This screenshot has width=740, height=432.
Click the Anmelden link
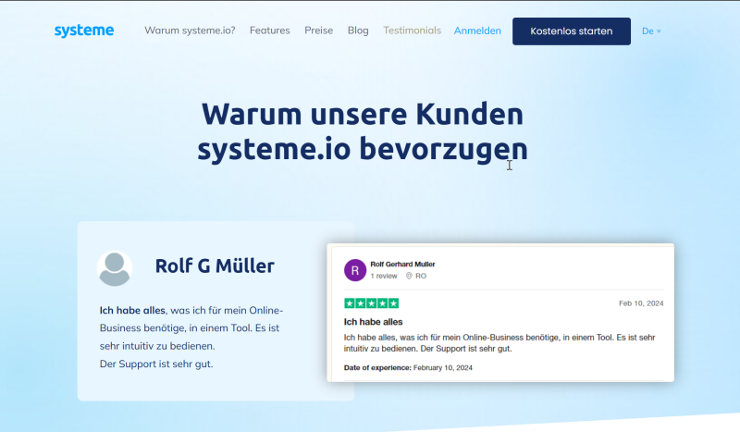tap(477, 31)
